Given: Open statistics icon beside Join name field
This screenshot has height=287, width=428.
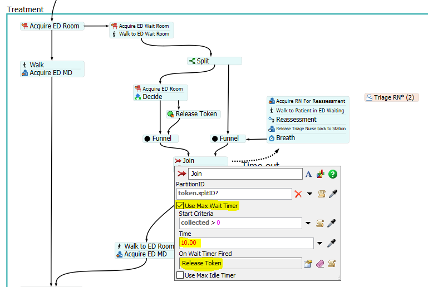Looking at the screenshot, I should pos(321,174).
